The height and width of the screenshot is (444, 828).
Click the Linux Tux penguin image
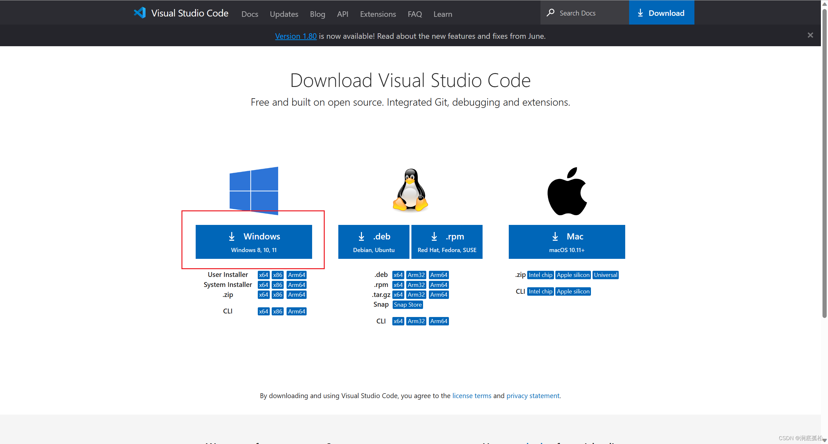(x=410, y=190)
